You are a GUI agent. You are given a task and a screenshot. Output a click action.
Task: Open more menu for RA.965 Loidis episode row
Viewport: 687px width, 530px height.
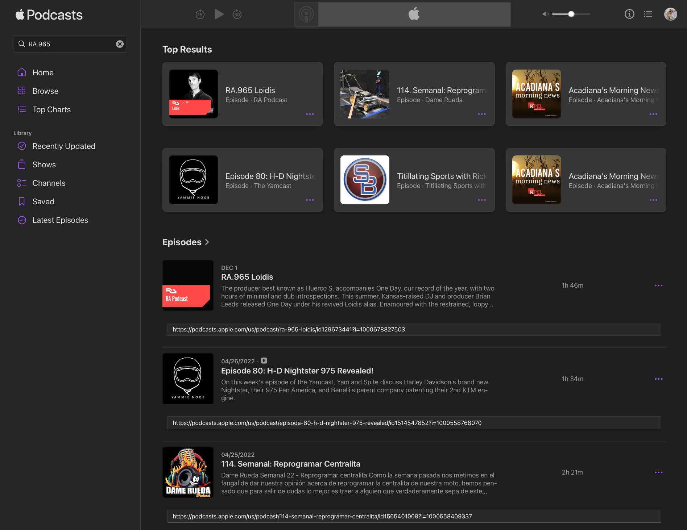click(659, 285)
